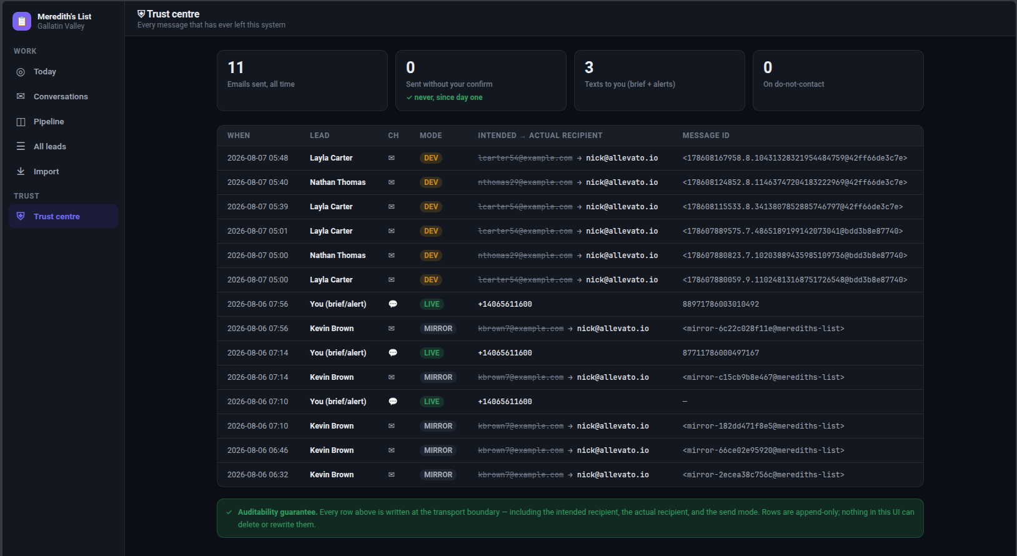Click the Today target icon in sidebar
Image resolution: width=1017 pixels, height=556 pixels.
[x=21, y=72]
